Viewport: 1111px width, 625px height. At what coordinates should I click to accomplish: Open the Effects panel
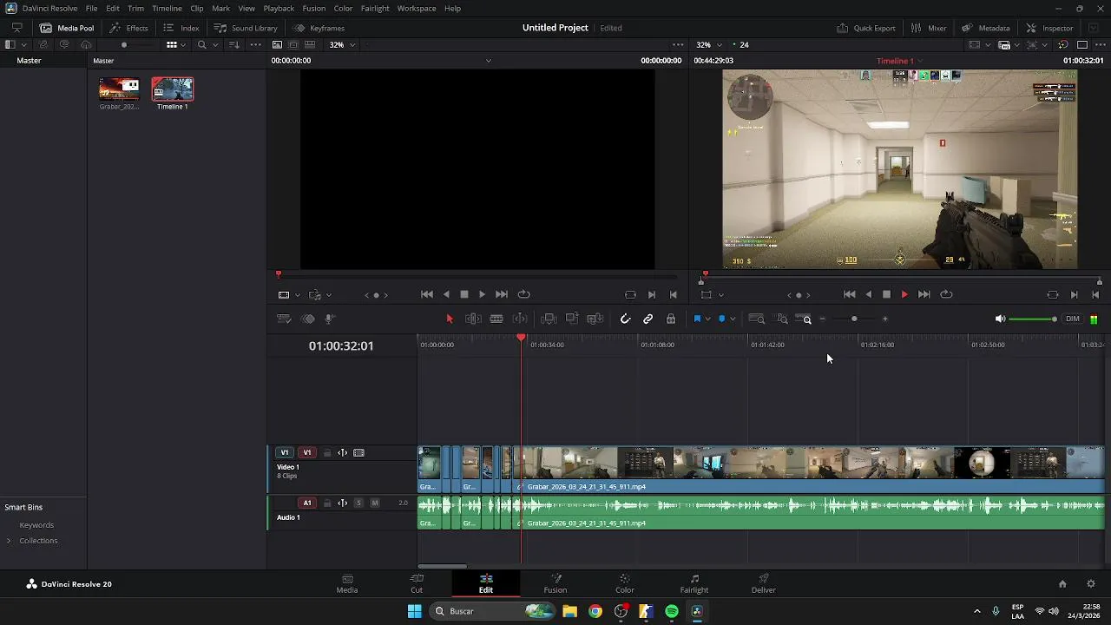pyautogui.click(x=128, y=28)
